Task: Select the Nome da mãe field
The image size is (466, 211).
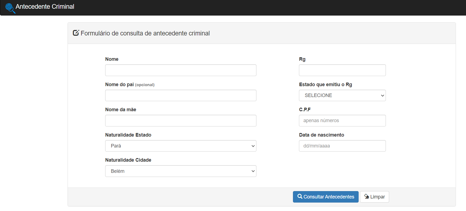Action: click(180, 120)
